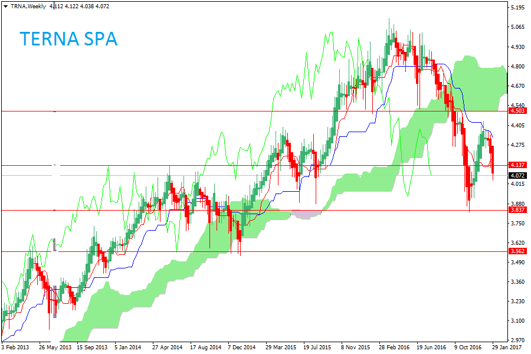Screen dimensions: 531x354
Task: Select the 3.562 horizontal line price label
Action: tap(517, 251)
